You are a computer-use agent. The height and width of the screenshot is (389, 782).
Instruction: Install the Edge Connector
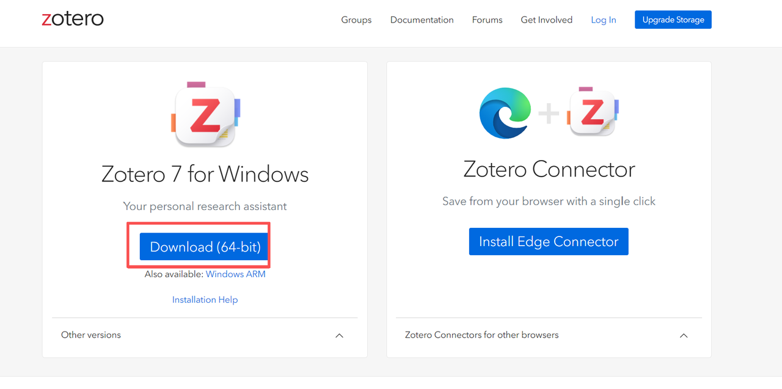coord(549,242)
